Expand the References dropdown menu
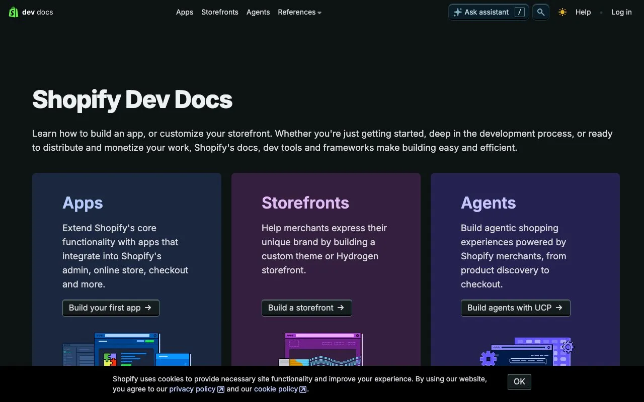Screen dimensions: 644x402 299,12
